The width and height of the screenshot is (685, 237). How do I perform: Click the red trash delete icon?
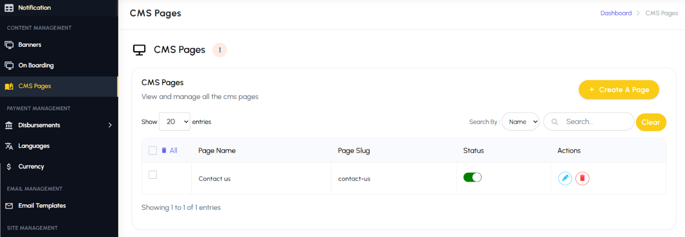click(x=582, y=178)
